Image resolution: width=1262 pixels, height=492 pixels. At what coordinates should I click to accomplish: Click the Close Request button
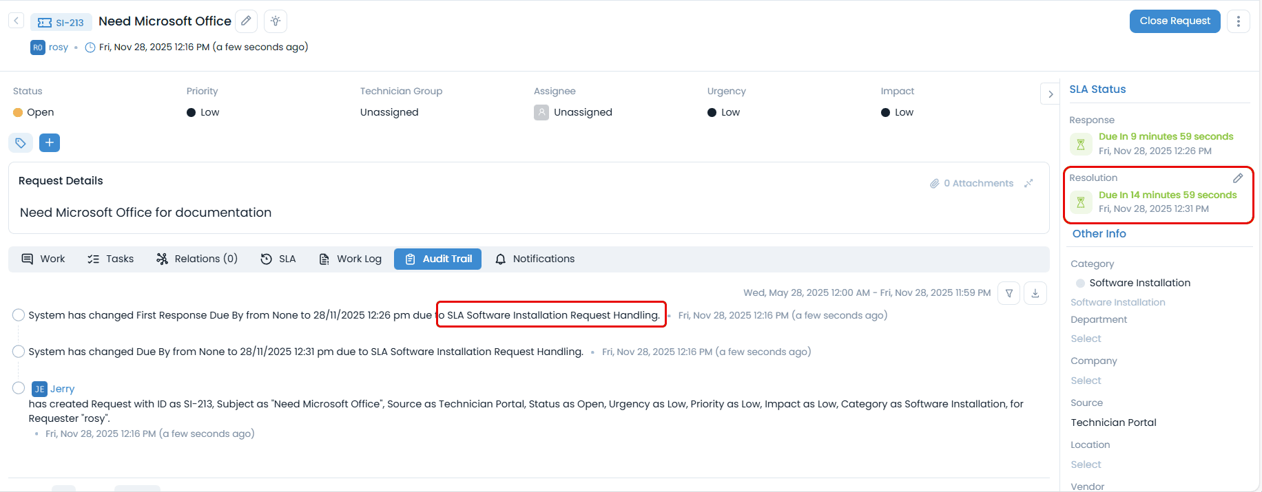click(1175, 21)
